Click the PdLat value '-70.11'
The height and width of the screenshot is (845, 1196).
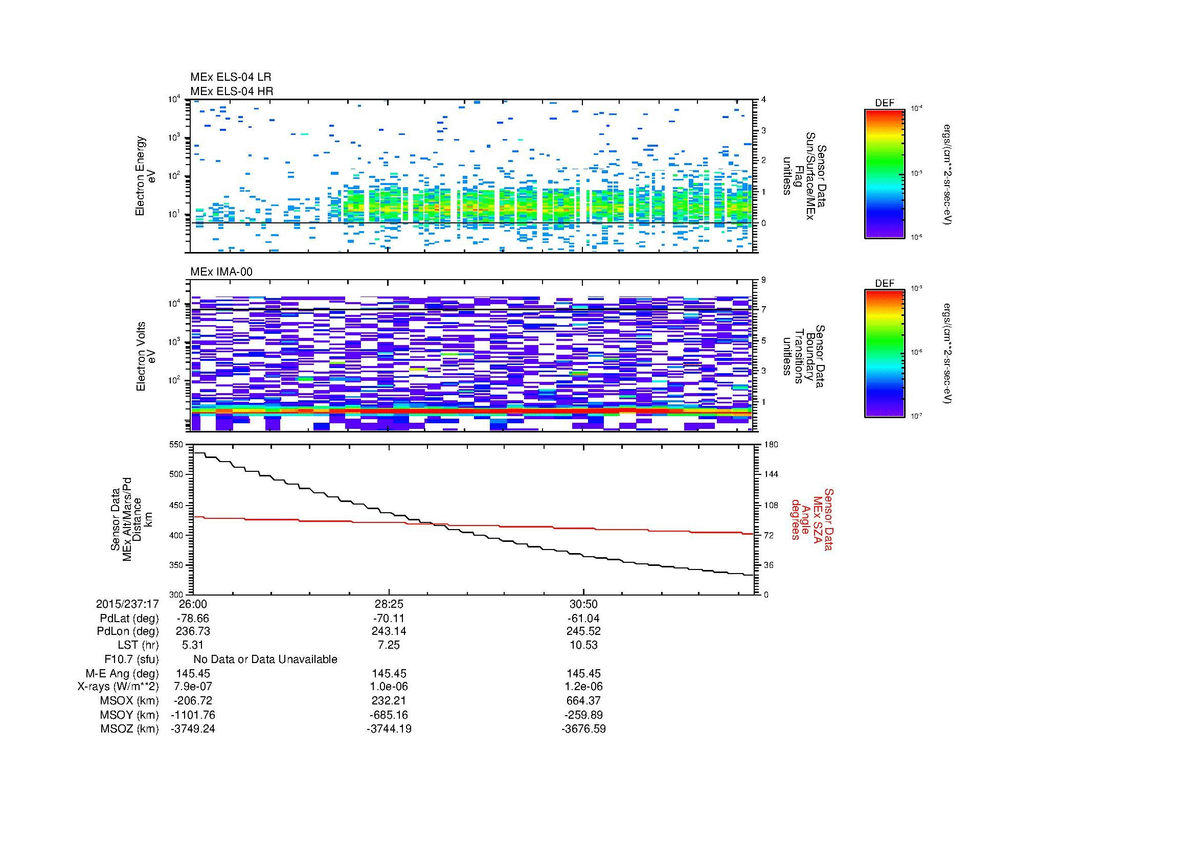point(389,619)
